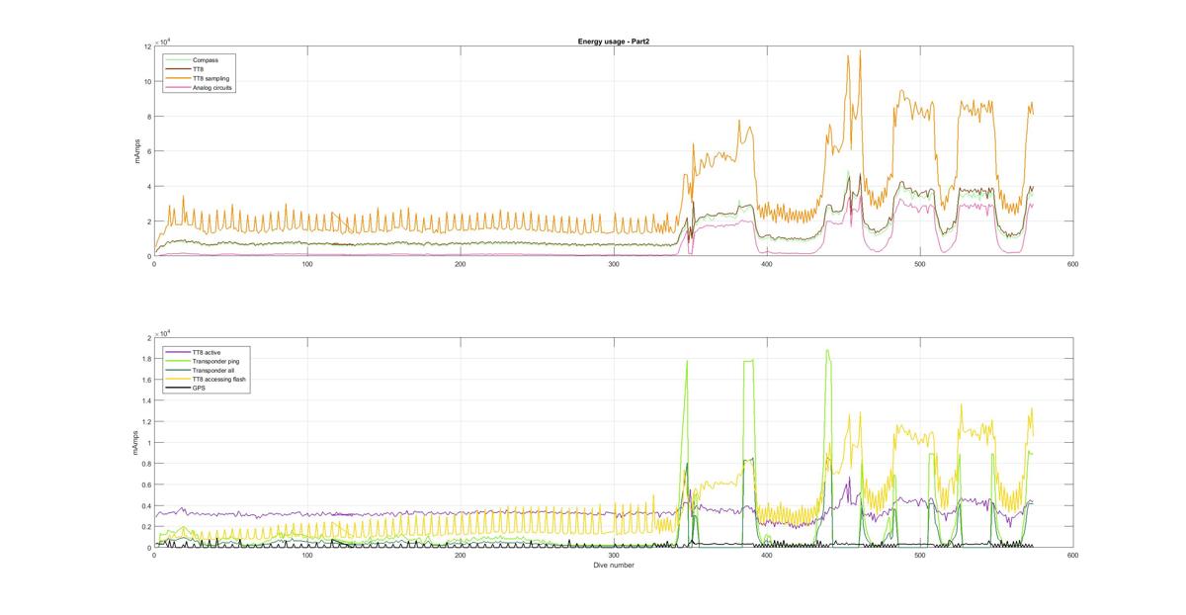Click the x-axis tick '200' on top plot

(461, 264)
